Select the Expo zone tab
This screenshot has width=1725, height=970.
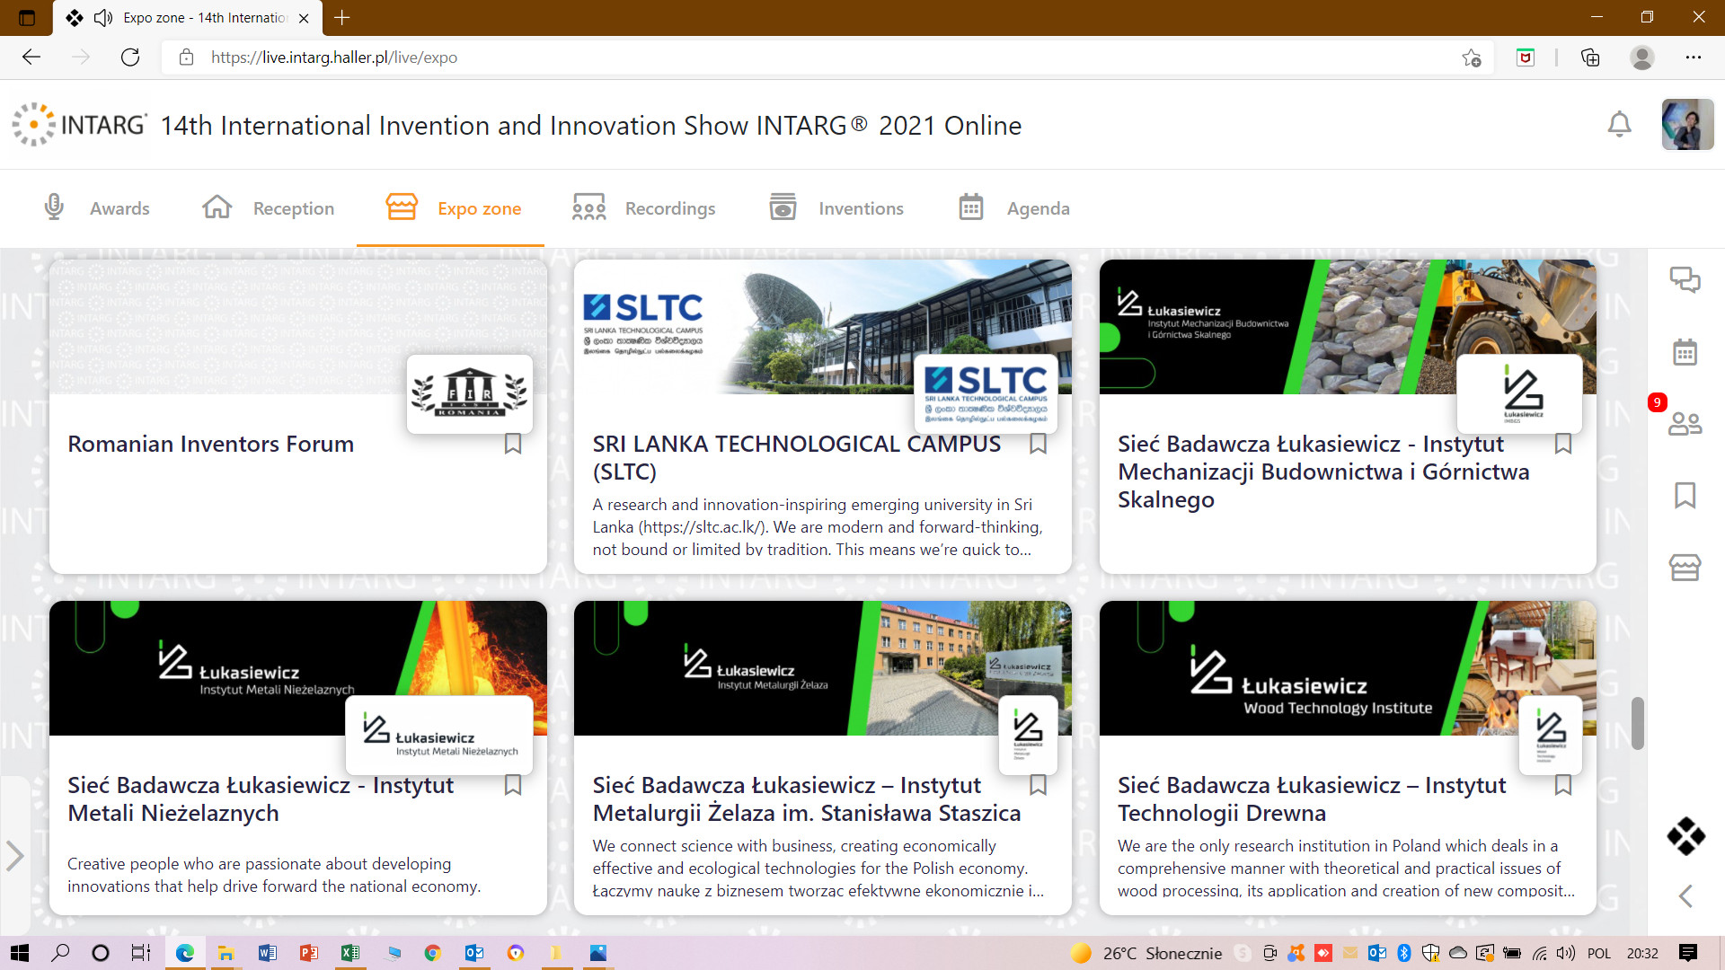click(x=453, y=207)
